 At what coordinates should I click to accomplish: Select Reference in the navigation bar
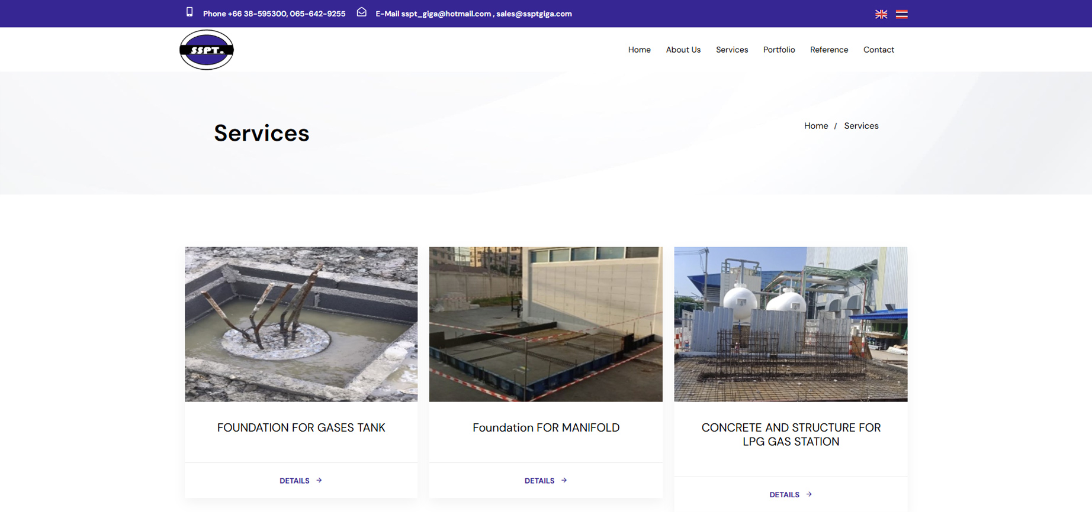point(828,50)
